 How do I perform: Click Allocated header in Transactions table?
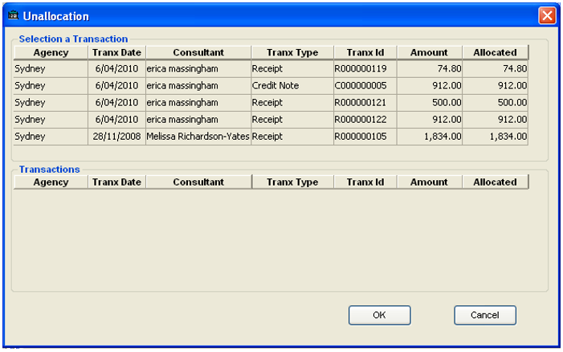496,182
